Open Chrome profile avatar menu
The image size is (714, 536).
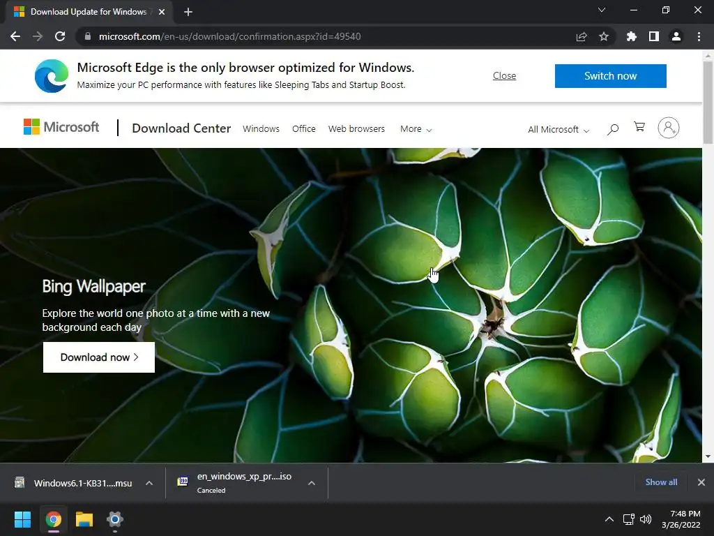tap(676, 36)
